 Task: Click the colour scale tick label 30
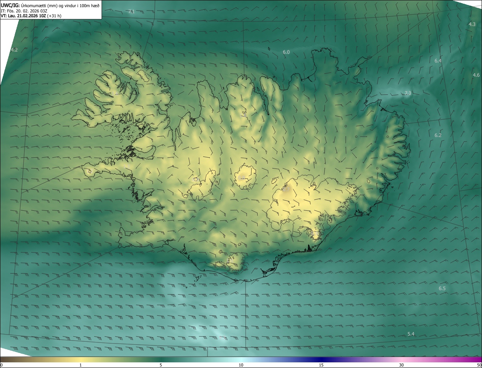point(401,365)
